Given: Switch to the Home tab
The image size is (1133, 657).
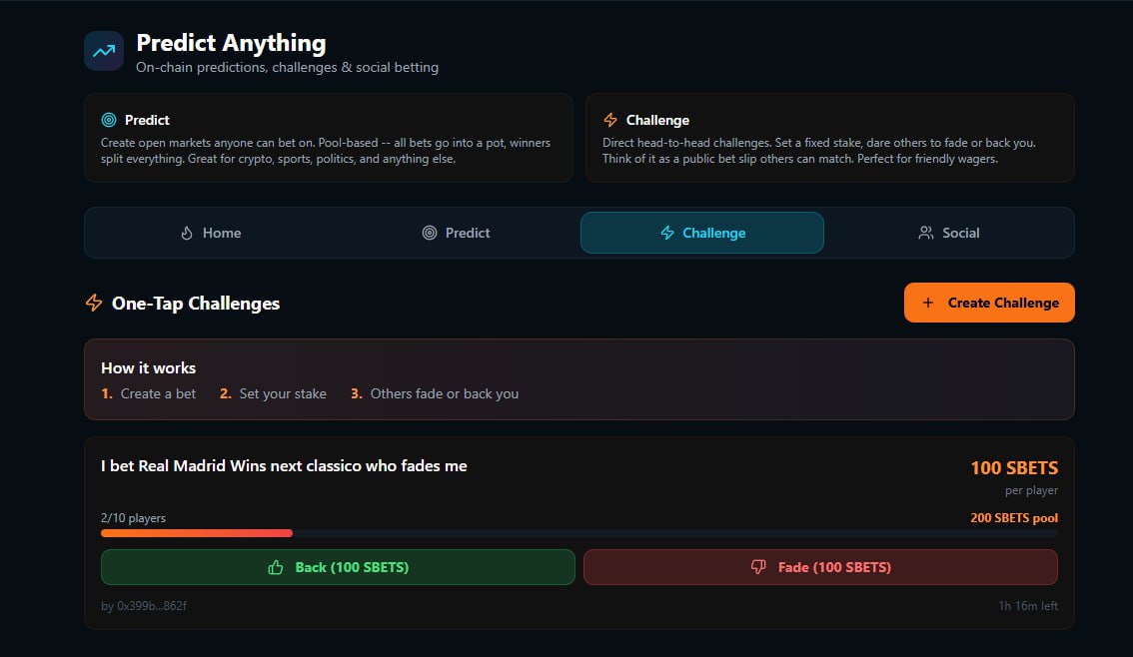Looking at the screenshot, I should (211, 233).
